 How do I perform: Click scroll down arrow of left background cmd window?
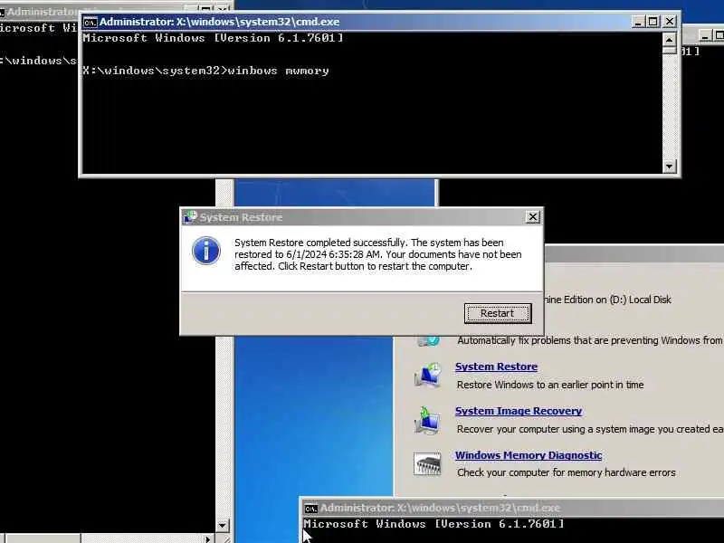pyautogui.click(x=222, y=526)
